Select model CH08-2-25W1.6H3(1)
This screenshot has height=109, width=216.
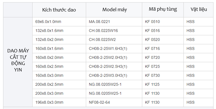click(114, 48)
